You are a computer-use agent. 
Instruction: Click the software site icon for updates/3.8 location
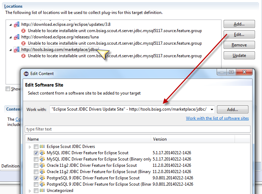pyautogui.click(x=16, y=24)
